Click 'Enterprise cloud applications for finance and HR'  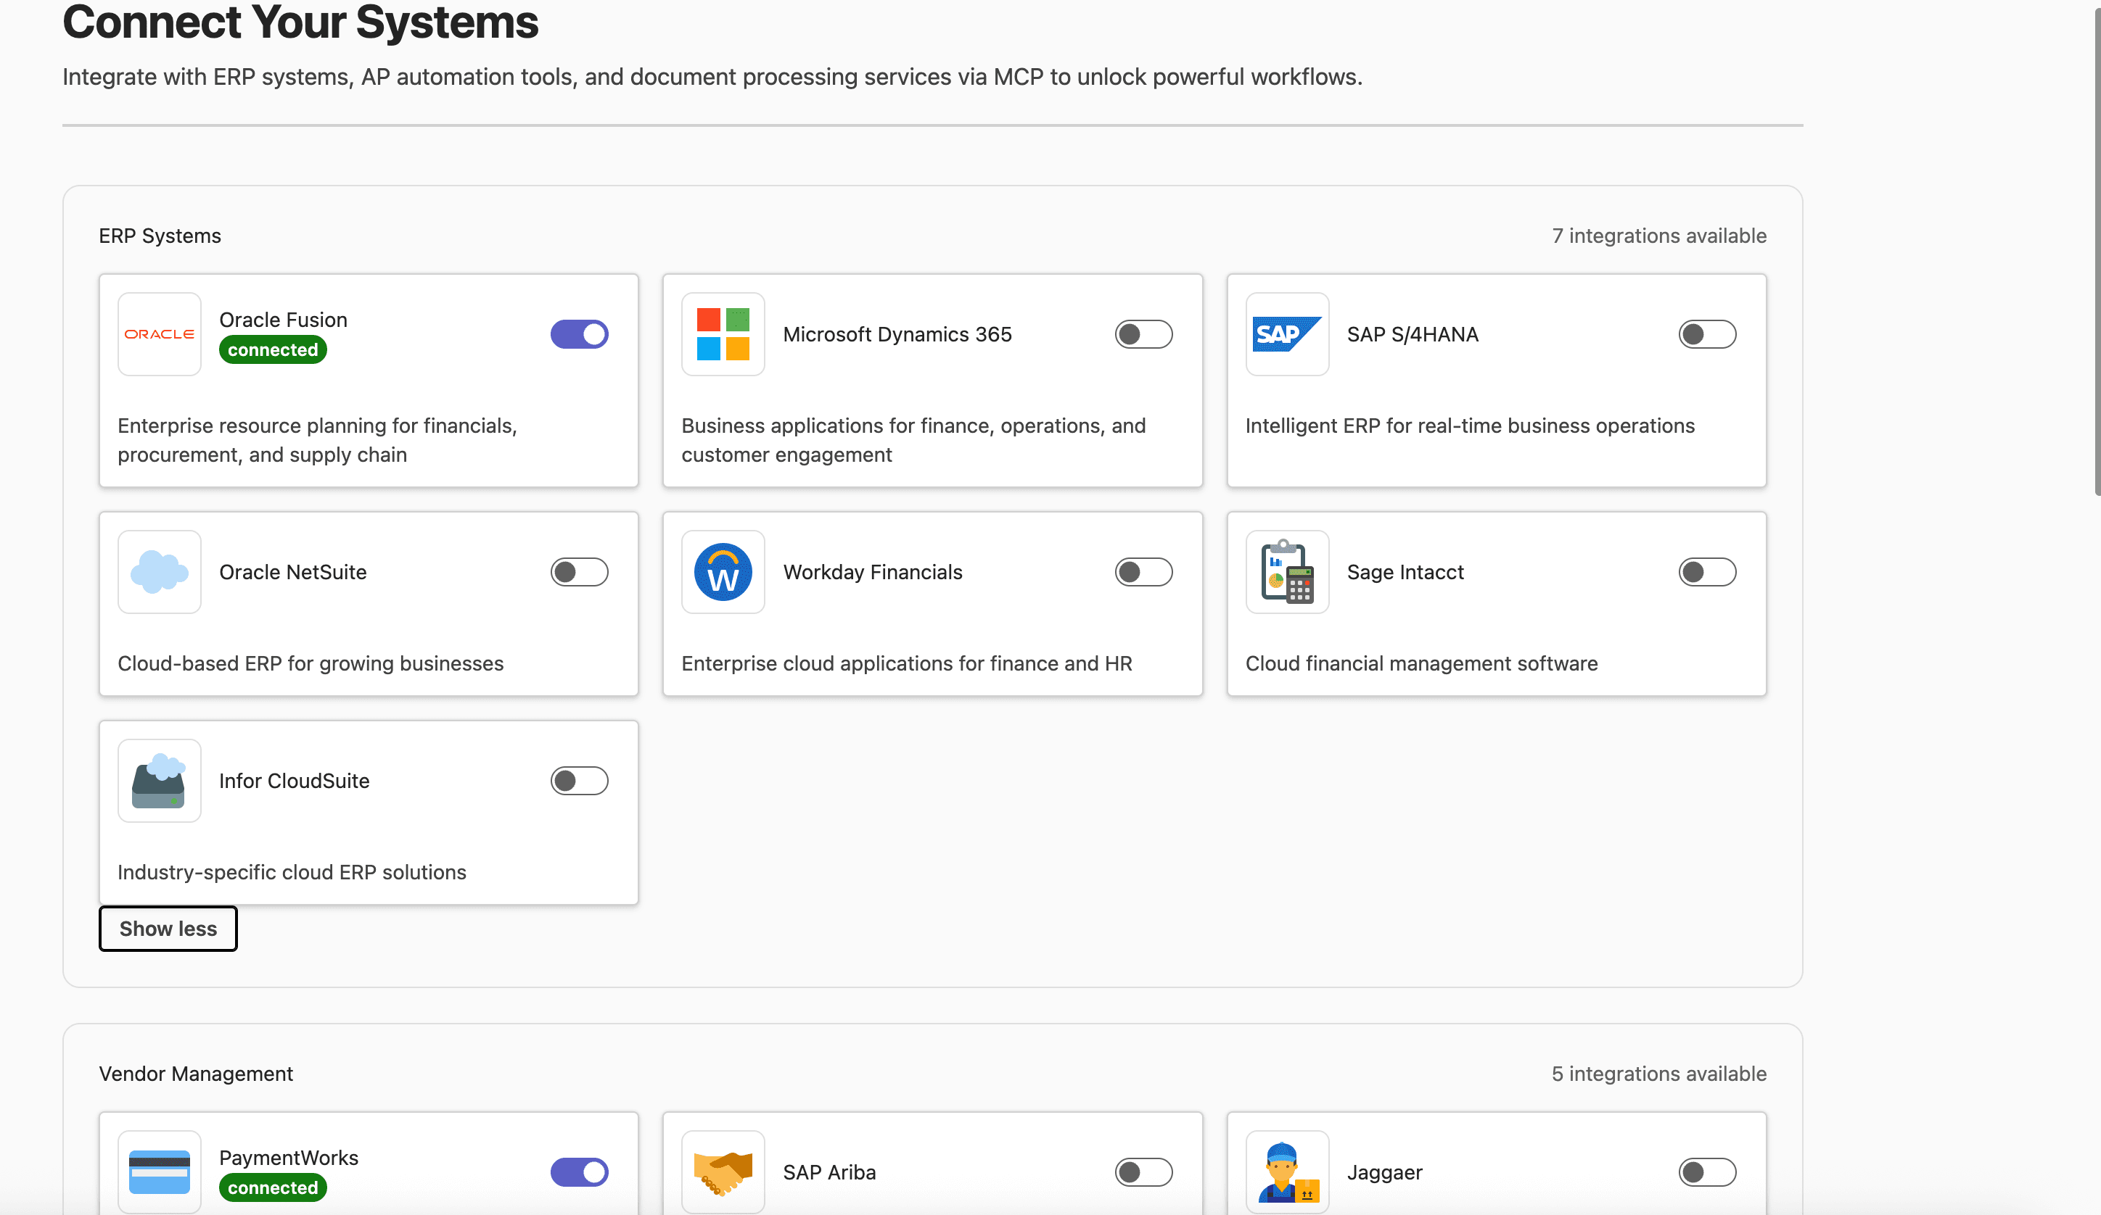pos(907,663)
